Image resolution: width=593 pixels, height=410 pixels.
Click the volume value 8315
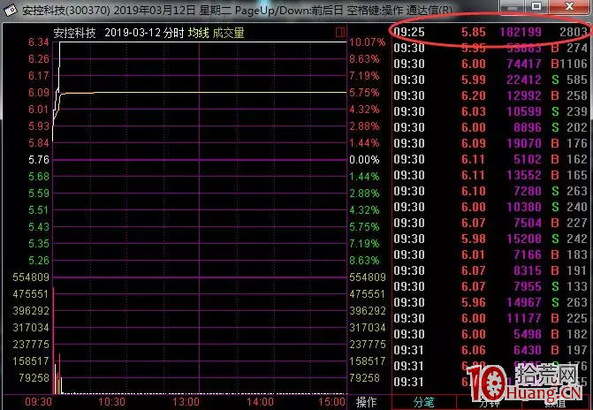coord(528,270)
